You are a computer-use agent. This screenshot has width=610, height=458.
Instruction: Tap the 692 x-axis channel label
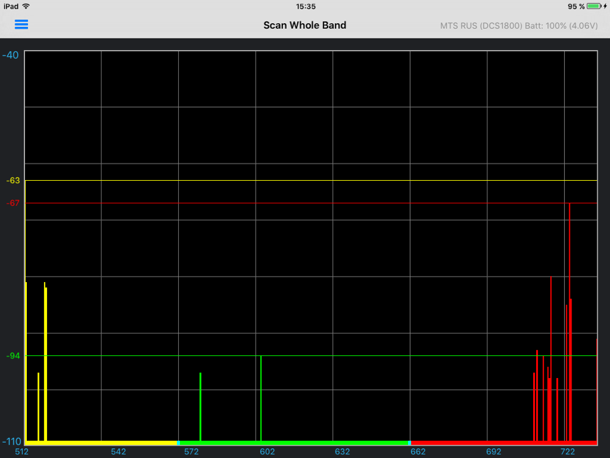pyautogui.click(x=493, y=452)
